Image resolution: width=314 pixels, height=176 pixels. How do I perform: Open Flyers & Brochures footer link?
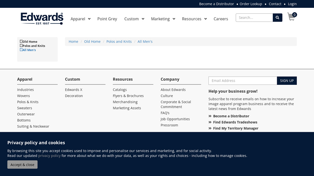128,96
